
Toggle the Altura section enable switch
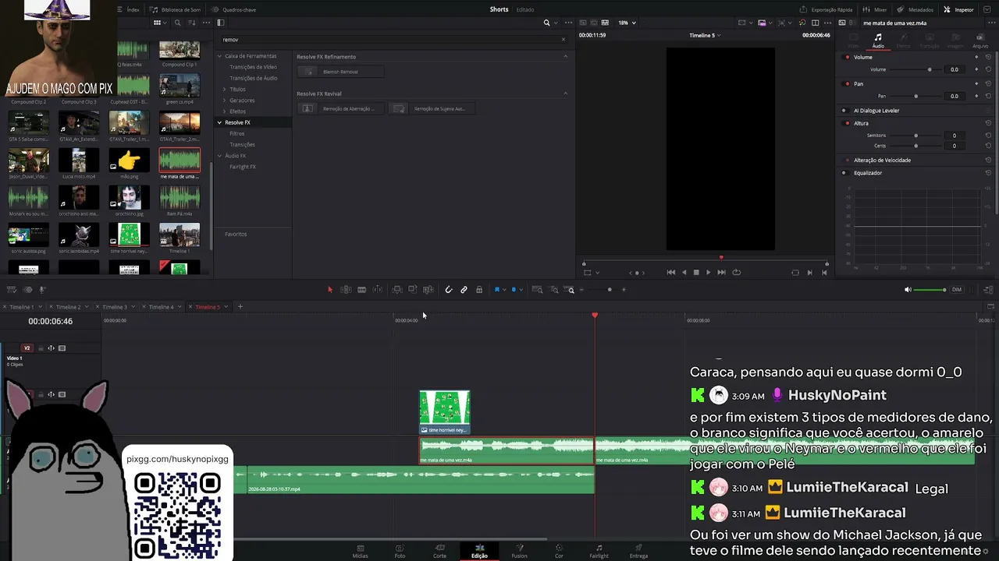(848, 123)
